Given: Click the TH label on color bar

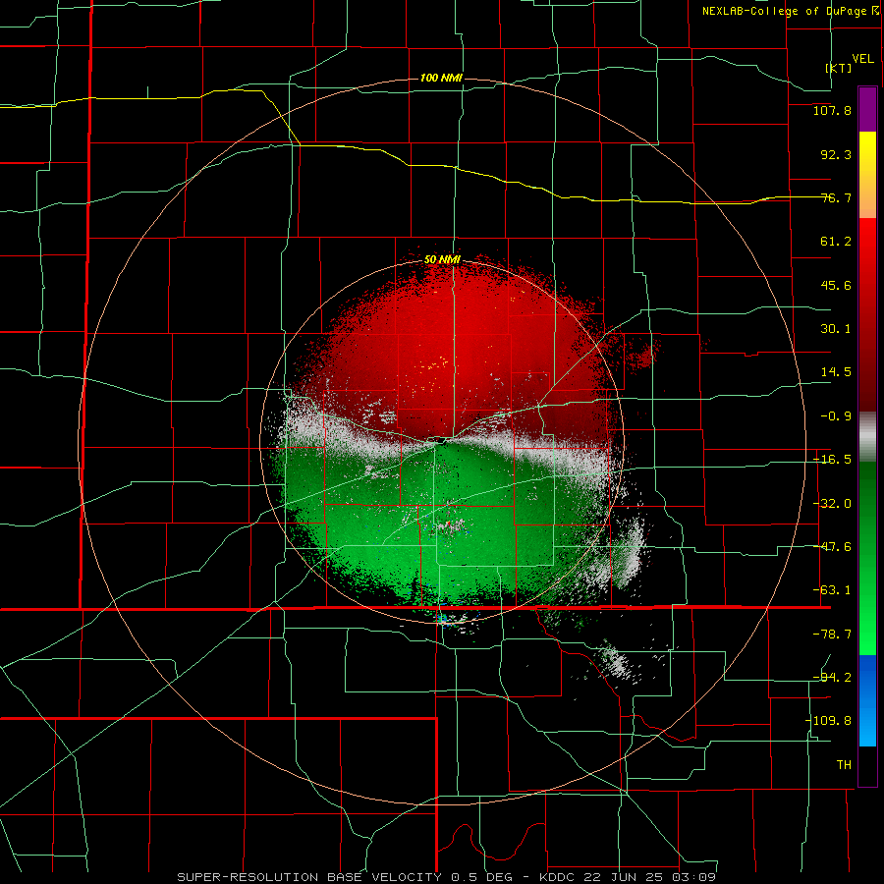Looking at the screenshot, I should 844,764.
